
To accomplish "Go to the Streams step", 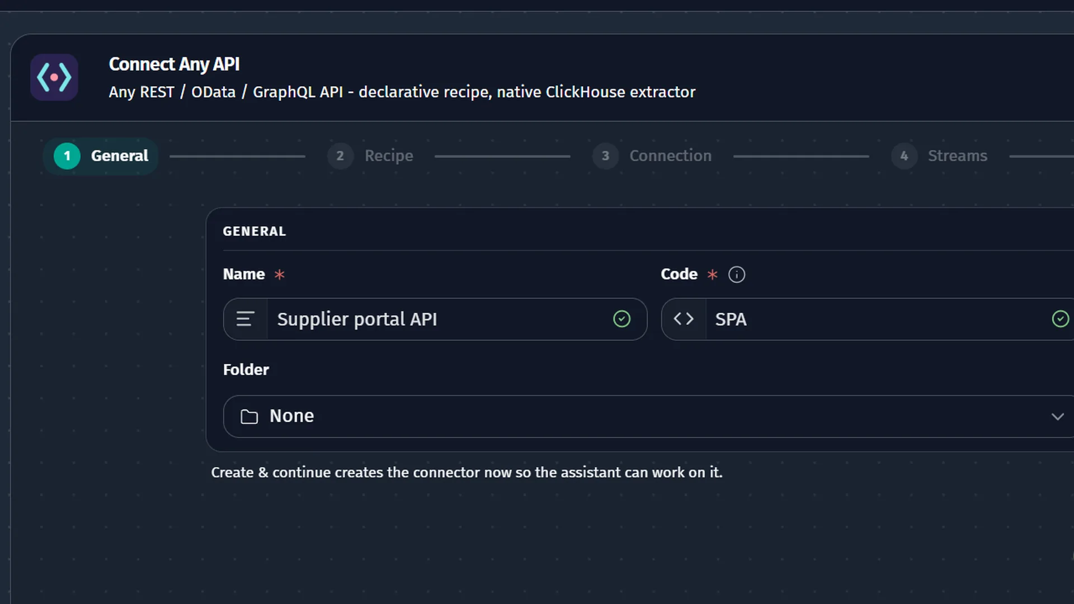I will (x=940, y=156).
